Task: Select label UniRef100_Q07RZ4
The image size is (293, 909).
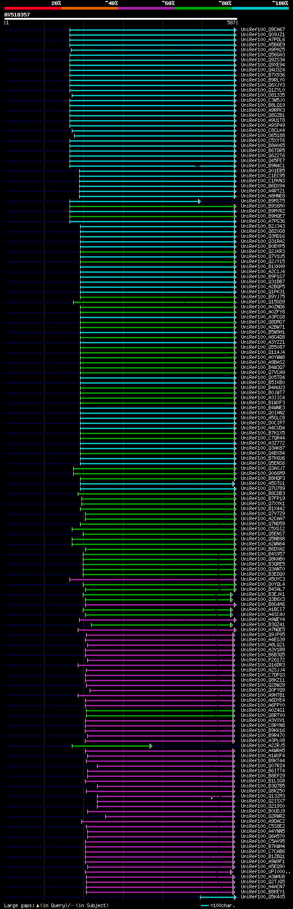Action: [263, 766]
